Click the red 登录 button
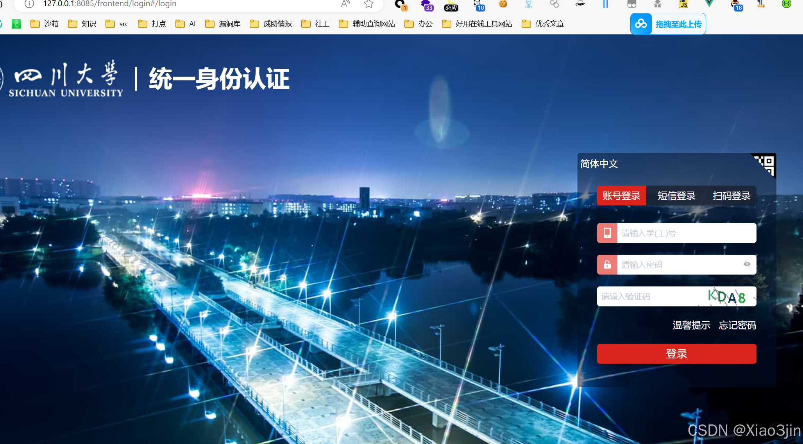Image resolution: width=803 pixels, height=444 pixels. point(676,354)
